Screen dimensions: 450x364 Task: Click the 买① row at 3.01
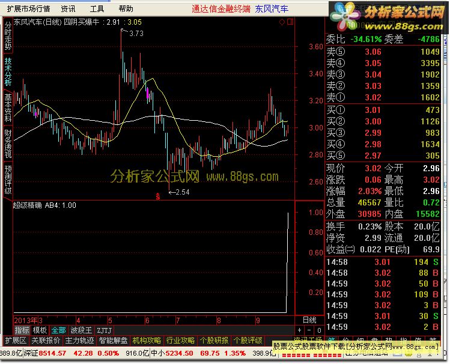point(383,110)
